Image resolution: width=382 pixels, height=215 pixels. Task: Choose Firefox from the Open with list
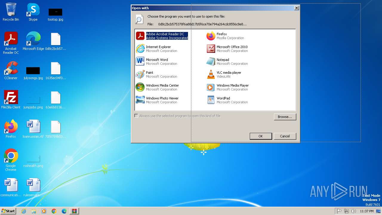tap(225, 36)
